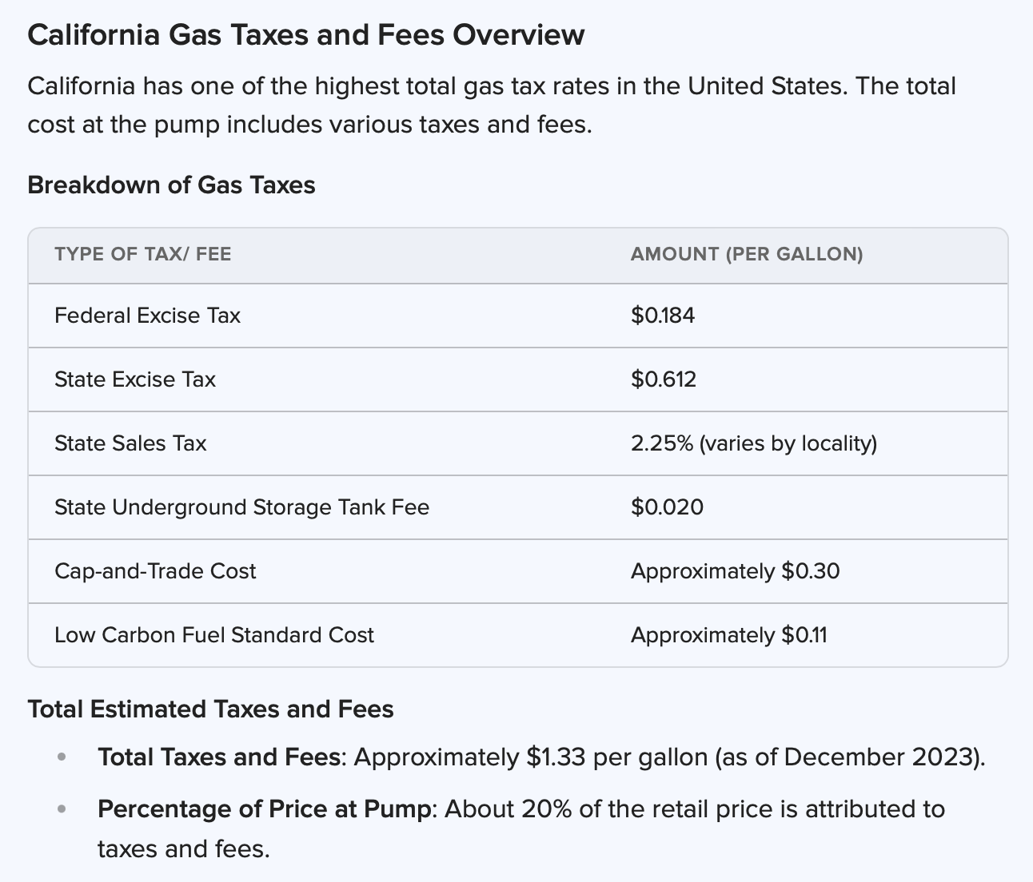
Task: Select the "State Excise Tax" row label
Action: tap(135, 379)
